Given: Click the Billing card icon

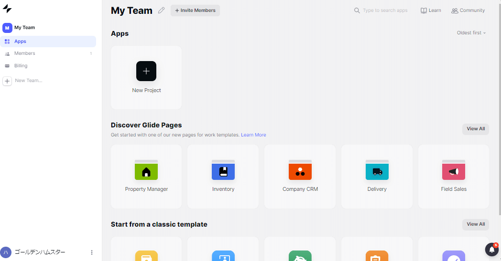Looking at the screenshot, I should tap(7, 66).
